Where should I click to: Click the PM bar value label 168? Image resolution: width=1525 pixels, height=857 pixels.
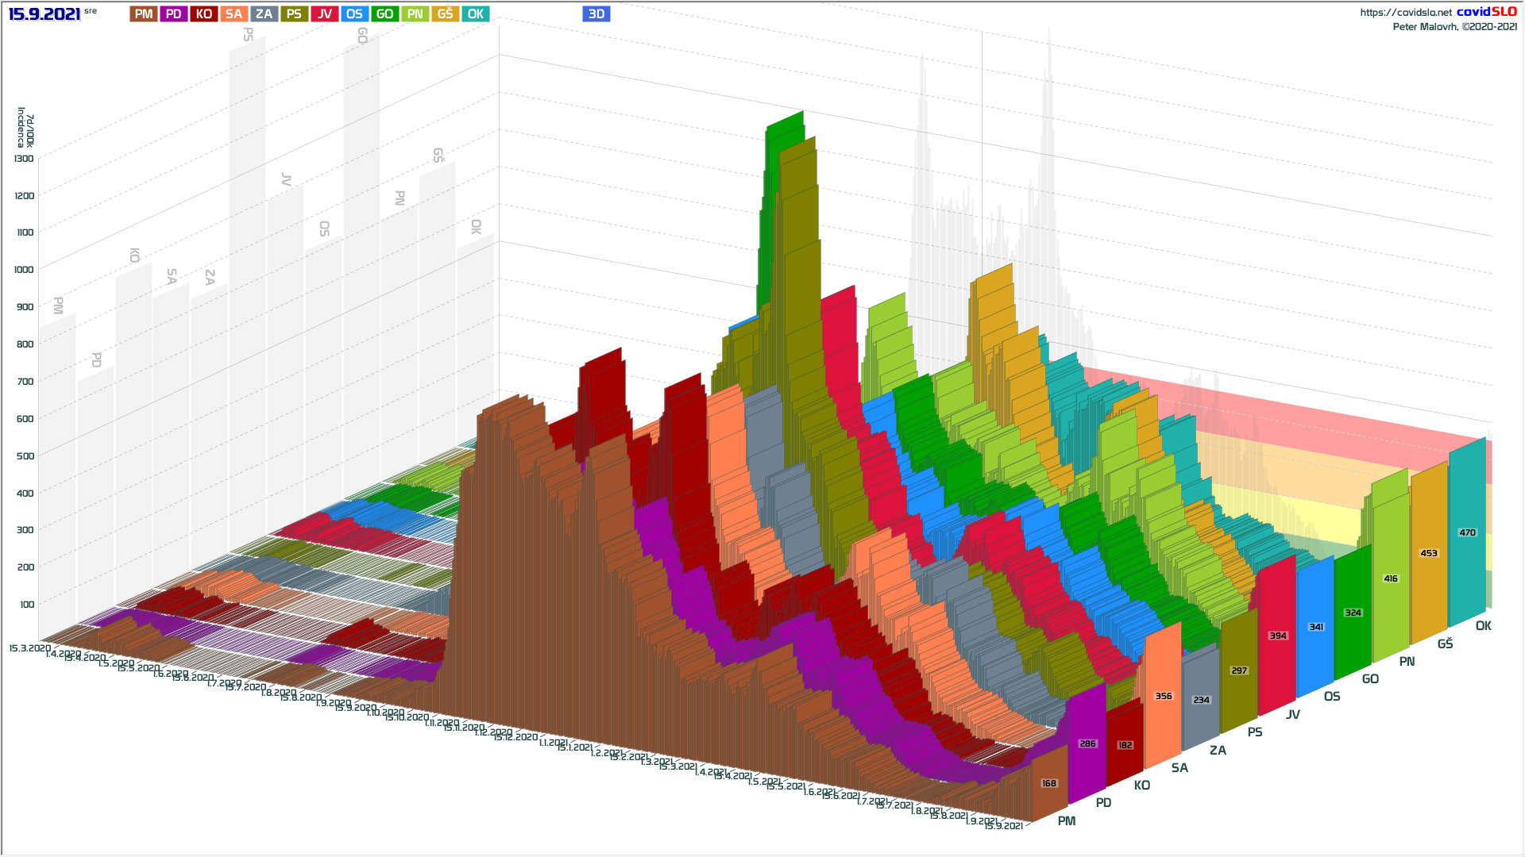point(1049,783)
